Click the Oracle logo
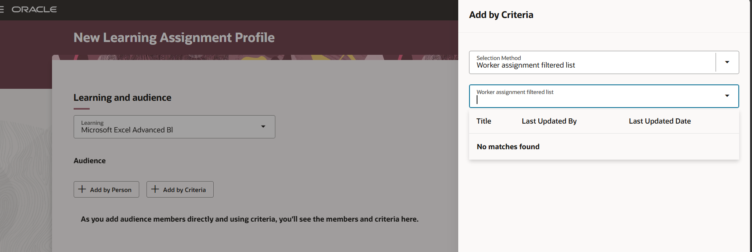 pos(34,9)
